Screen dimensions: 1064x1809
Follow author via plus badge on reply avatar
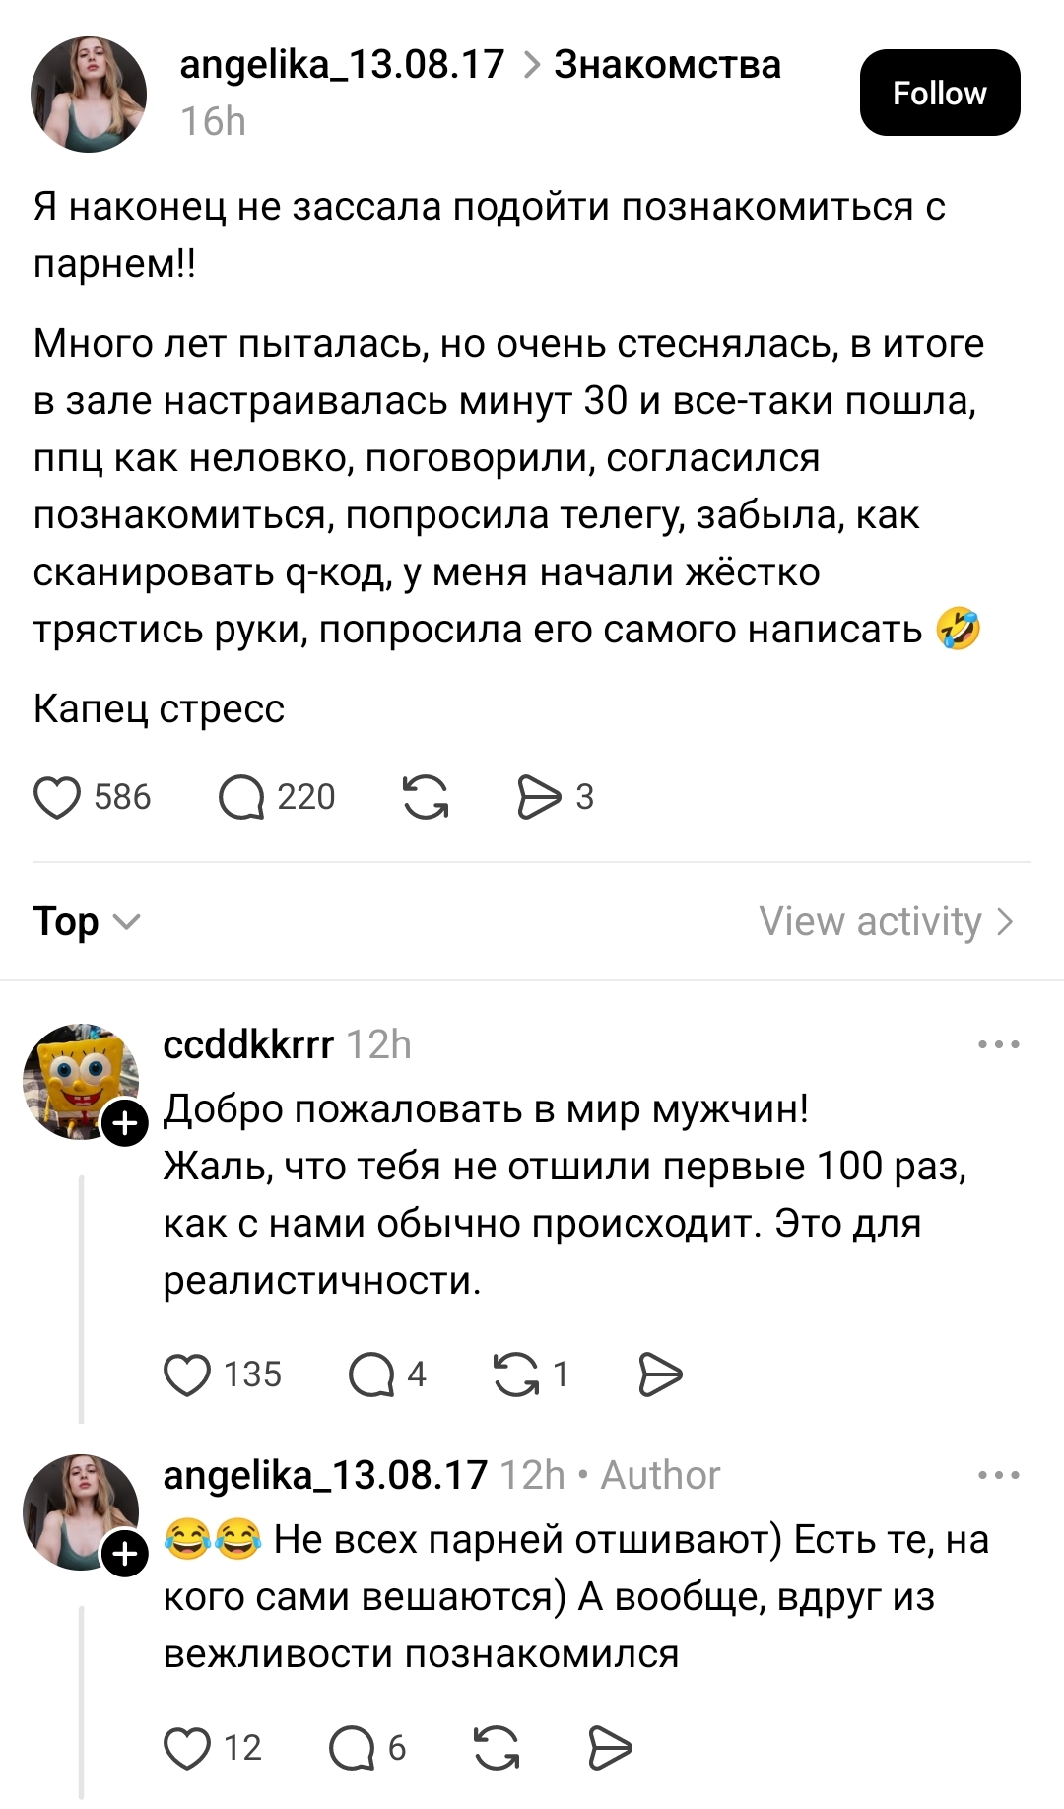pyautogui.click(x=126, y=1554)
